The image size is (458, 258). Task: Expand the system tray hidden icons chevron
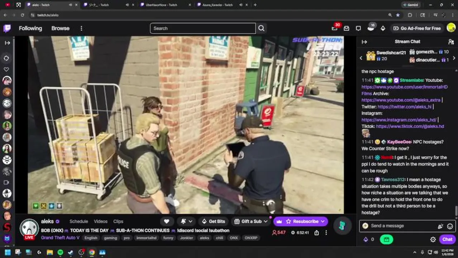click(x=415, y=252)
